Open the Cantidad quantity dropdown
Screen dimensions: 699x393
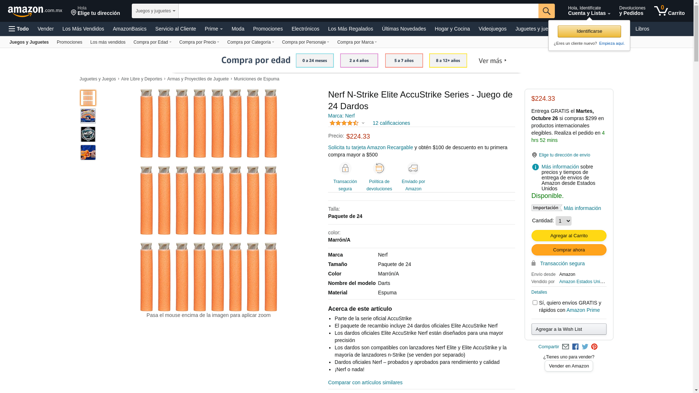point(563,221)
